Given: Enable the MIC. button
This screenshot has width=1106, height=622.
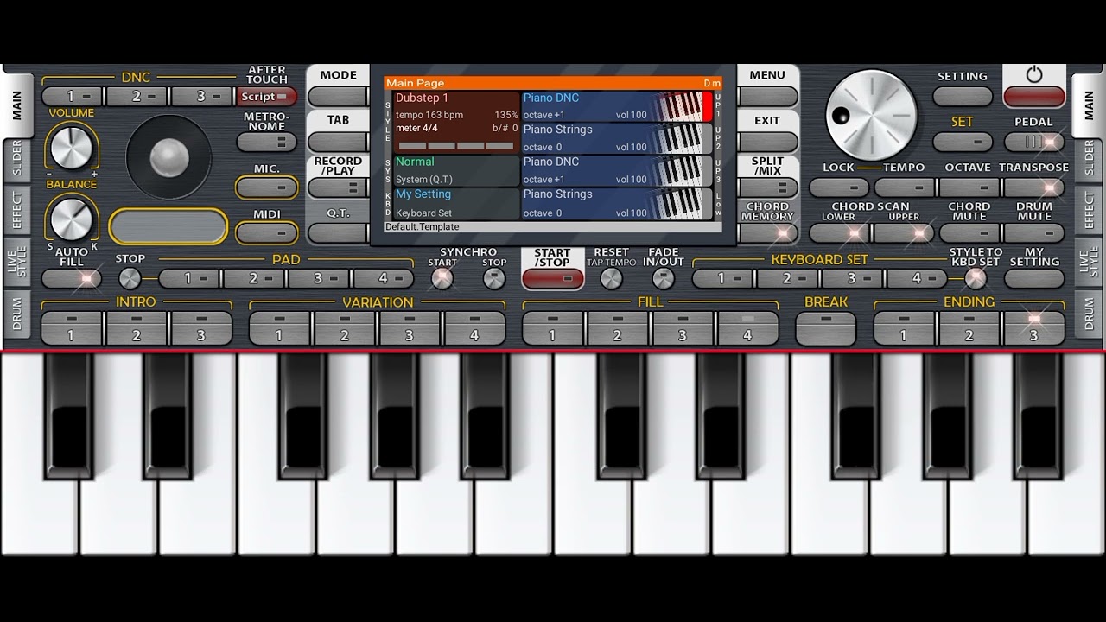Looking at the screenshot, I should [x=267, y=187].
